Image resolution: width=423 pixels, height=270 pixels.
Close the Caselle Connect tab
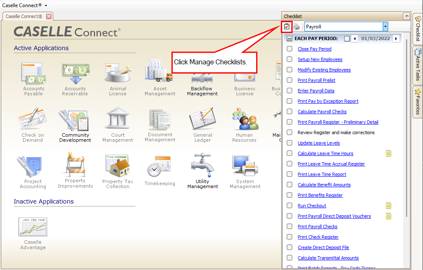[x=49, y=16]
